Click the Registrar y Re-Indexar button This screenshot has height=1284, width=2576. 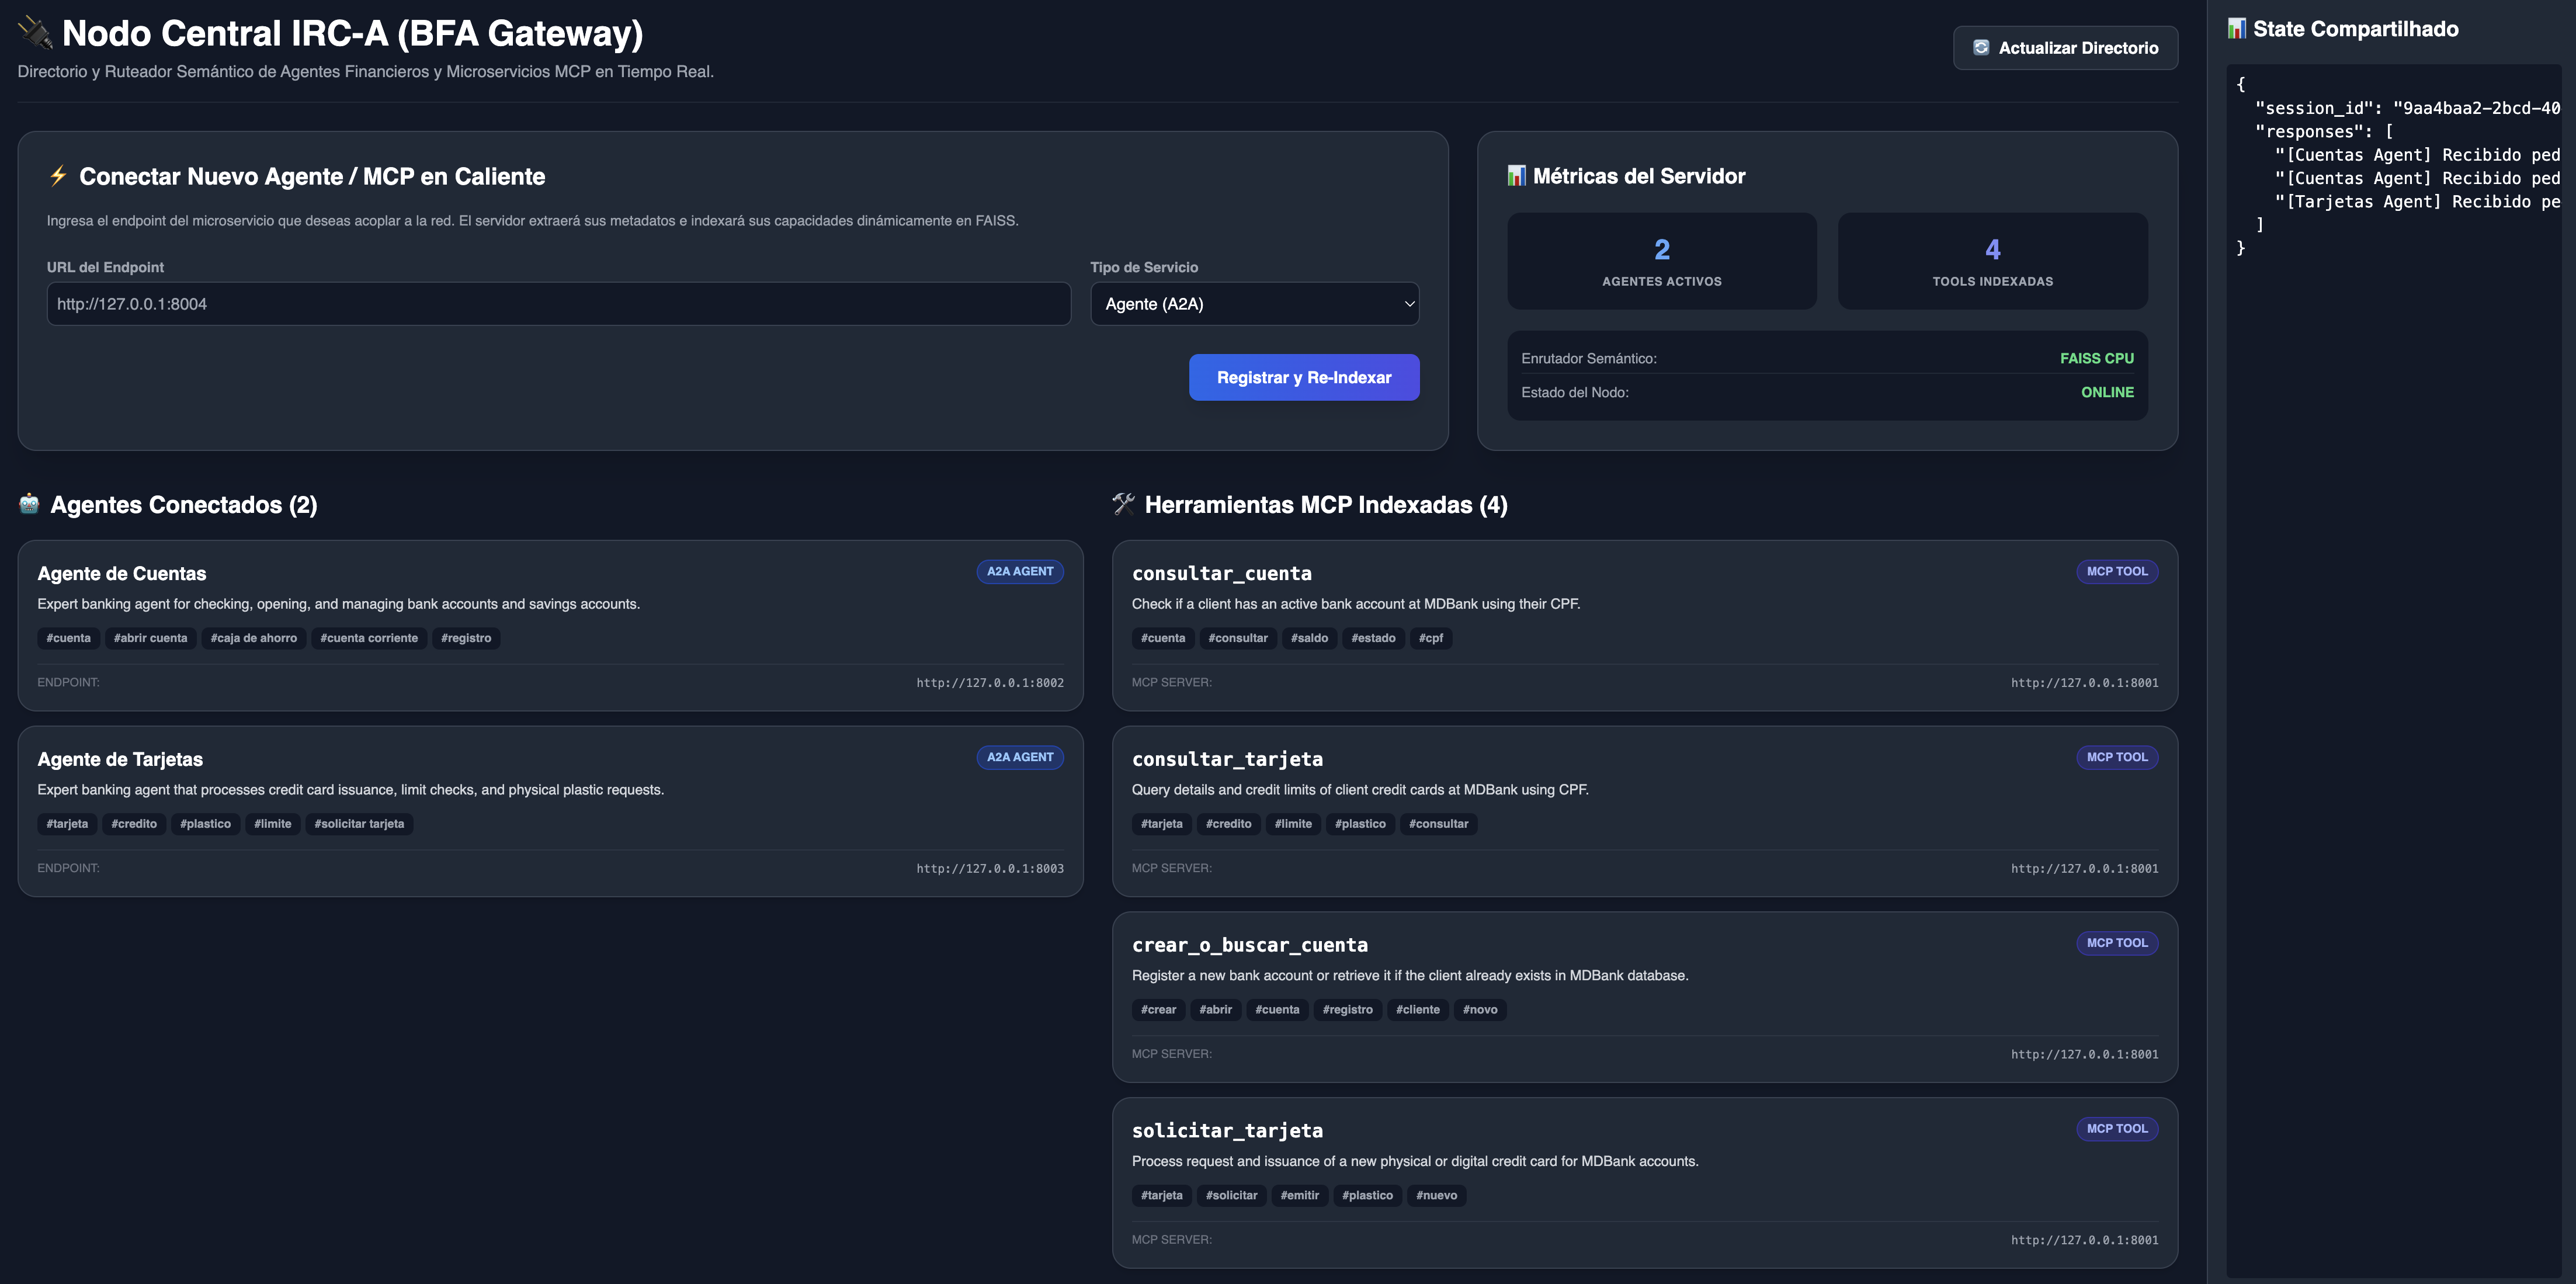1304,377
